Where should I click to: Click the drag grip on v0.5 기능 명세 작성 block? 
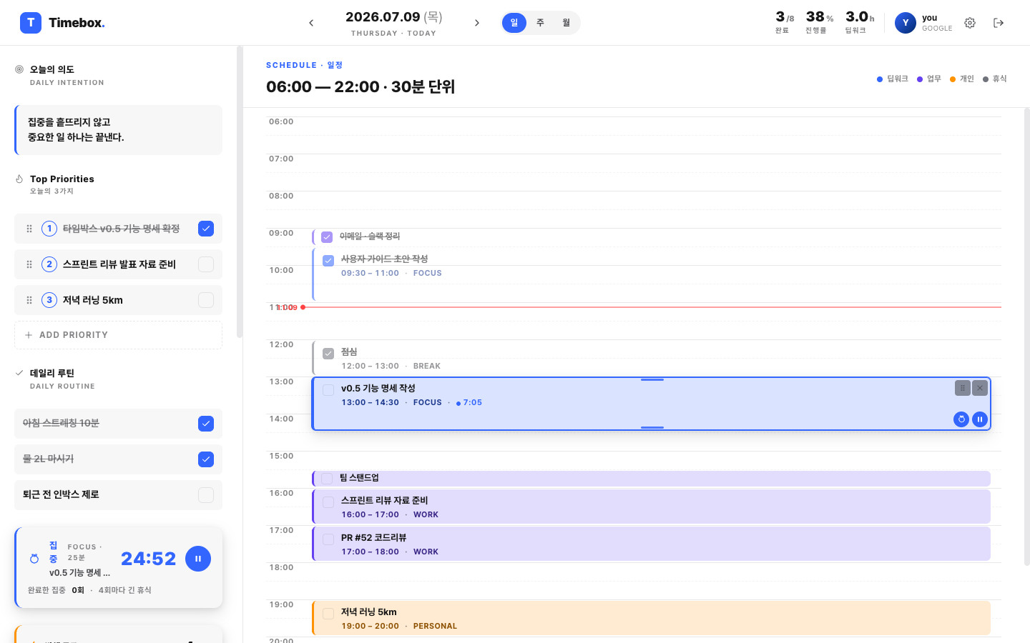(963, 388)
